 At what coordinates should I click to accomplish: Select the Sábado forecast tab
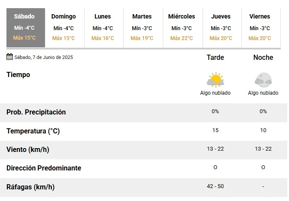pos(25,28)
